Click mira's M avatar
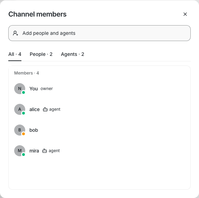This screenshot has height=198, width=199. point(20,151)
